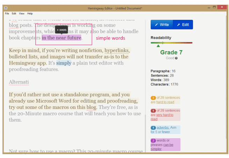Click the highlighted phrase 'in the near future'
Image resolution: width=229 pixels, height=158 pixels.
point(62,38)
